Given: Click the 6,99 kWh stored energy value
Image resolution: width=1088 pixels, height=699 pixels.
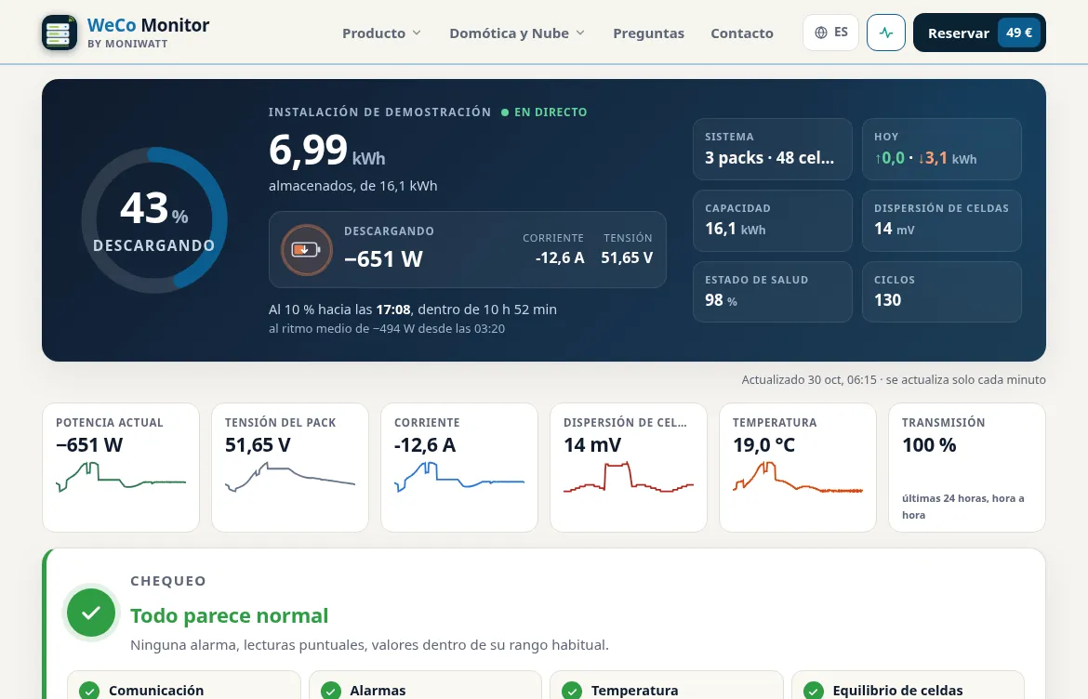Looking at the screenshot, I should (326, 151).
